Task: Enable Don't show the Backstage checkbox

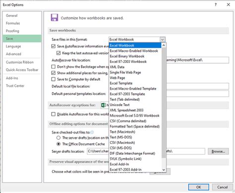Action: pos(54,66)
